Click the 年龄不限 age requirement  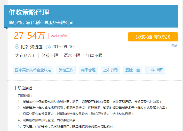click(x=94, y=55)
